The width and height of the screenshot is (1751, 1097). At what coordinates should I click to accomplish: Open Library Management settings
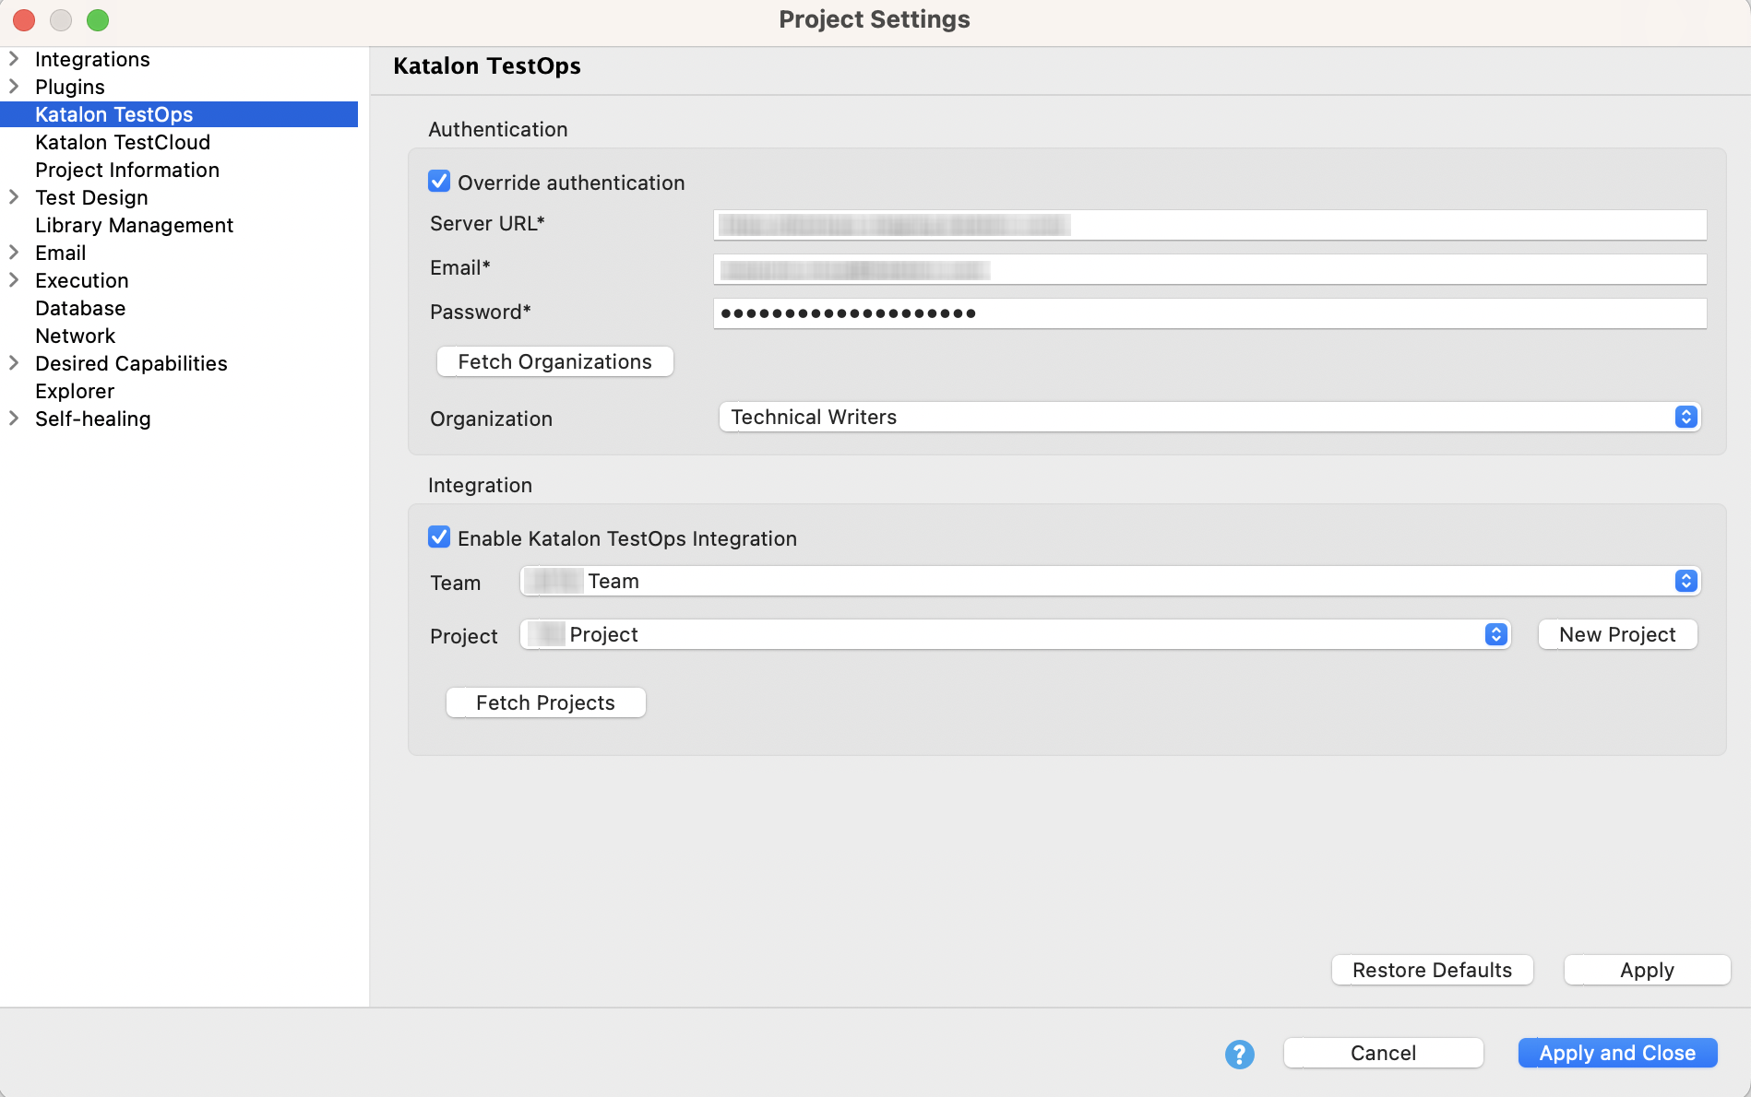click(134, 225)
